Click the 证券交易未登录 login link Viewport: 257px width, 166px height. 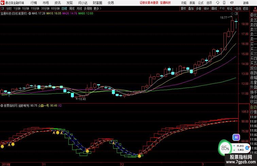click(149, 3)
